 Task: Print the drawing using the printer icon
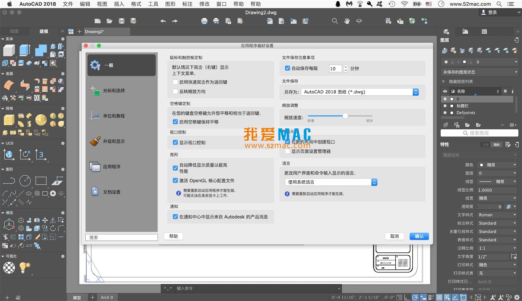pyautogui.click(x=204, y=21)
